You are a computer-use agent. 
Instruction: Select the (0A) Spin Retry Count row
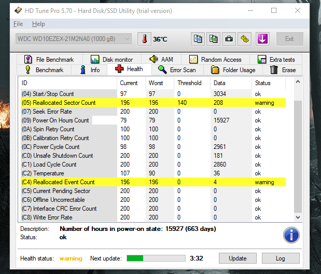(153, 129)
